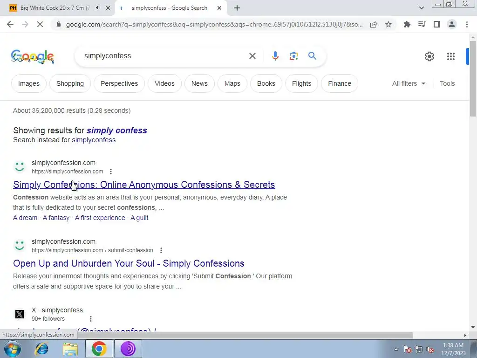The width and height of the screenshot is (477, 358).
Task: Open more options for submit-confession result
Action: point(161,250)
